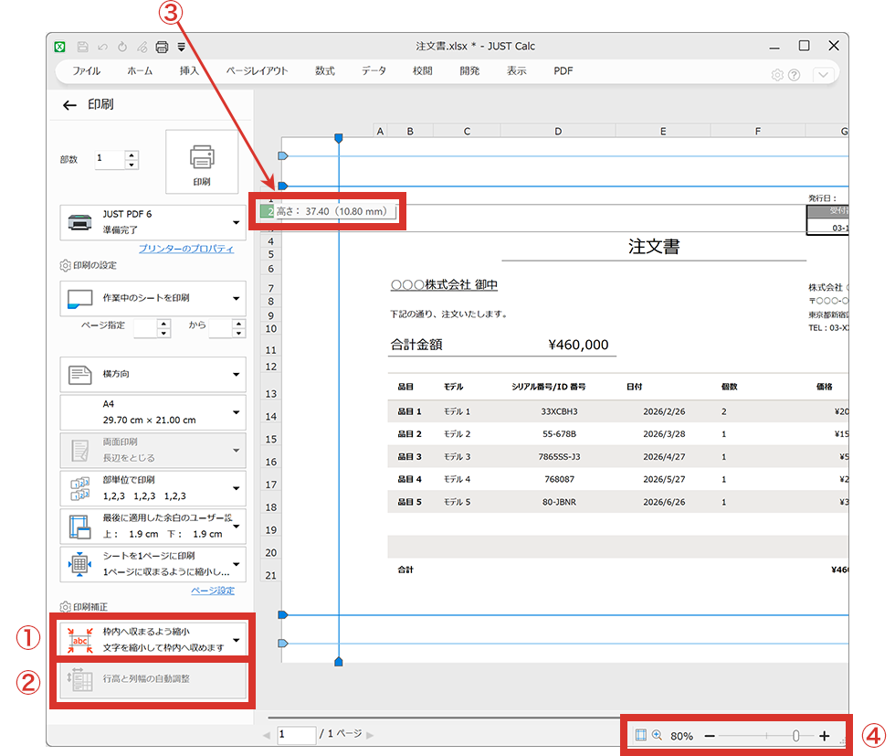Click the zoom magnifier icon beside 80%
This screenshot has width=895, height=756.
pos(657,735)
